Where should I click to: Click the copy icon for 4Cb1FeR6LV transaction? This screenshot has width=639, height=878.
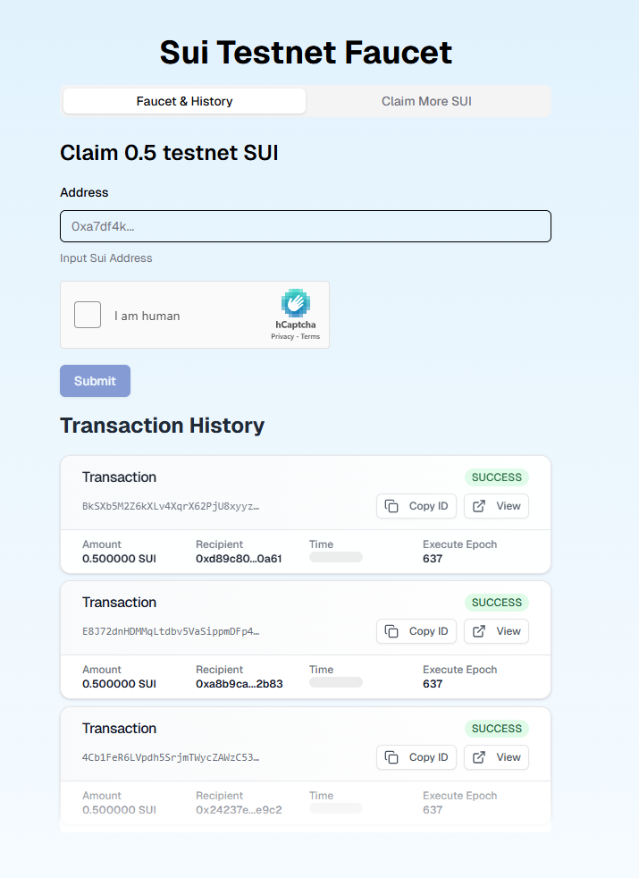click(x=391, y=757)
